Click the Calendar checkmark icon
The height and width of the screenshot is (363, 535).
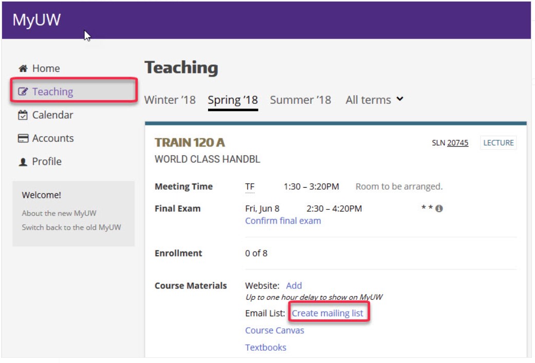point(23,115)
